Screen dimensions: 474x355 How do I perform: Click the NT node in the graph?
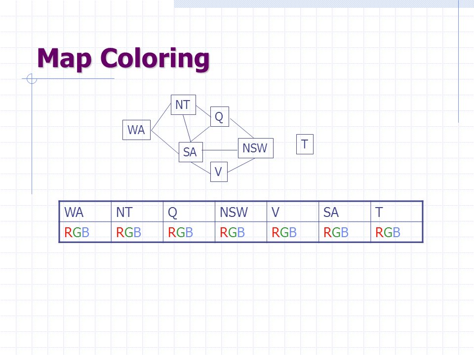click(183, 105)
